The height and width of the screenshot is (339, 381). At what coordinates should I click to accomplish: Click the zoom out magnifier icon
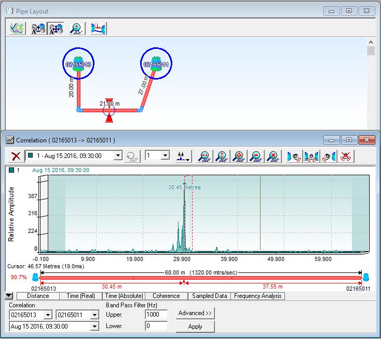(x=256, y=156)
